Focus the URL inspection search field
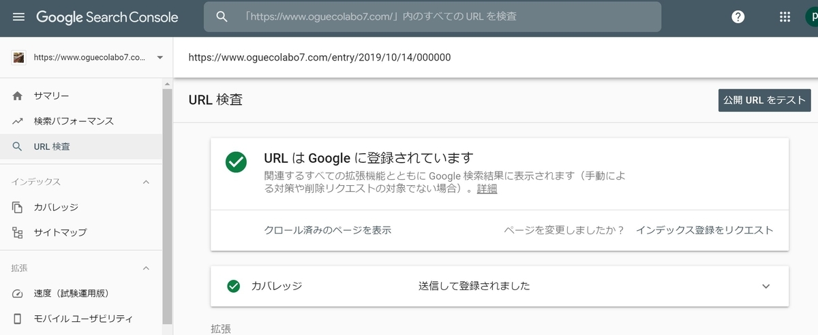 [x=432, y=16]
